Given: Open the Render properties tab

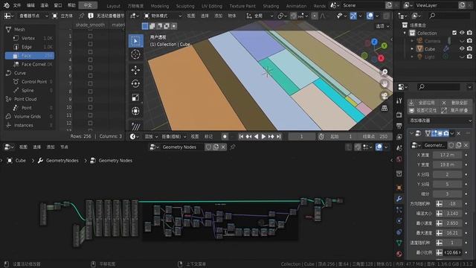Looking at the screenshot, I should [399, 115].
